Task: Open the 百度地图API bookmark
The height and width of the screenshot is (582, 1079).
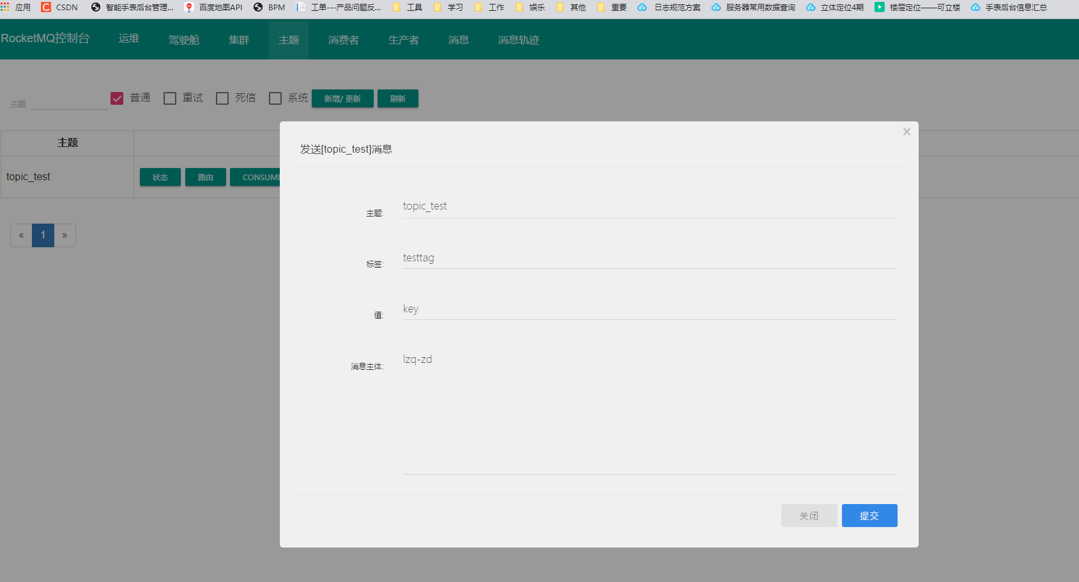Action: pyautogui.click(x=213, y=7)
